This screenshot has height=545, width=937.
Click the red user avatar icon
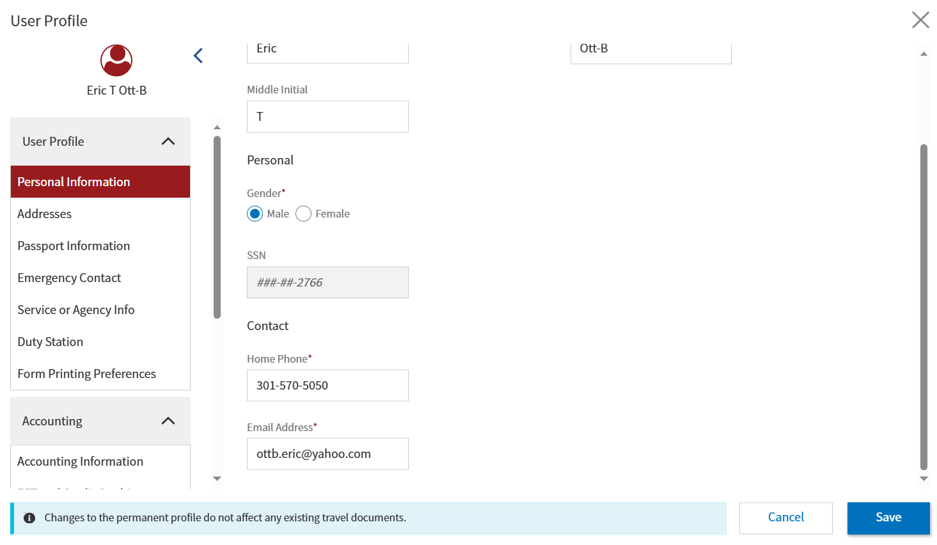pyautogui.click(x=116, y=60)
